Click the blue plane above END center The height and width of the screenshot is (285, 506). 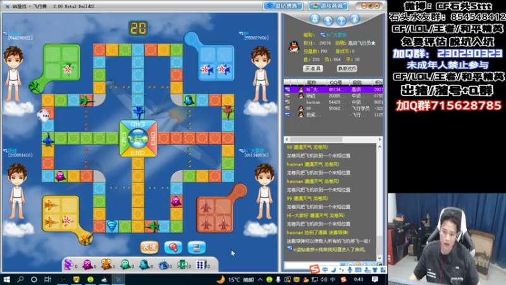[x=139, y=112]
